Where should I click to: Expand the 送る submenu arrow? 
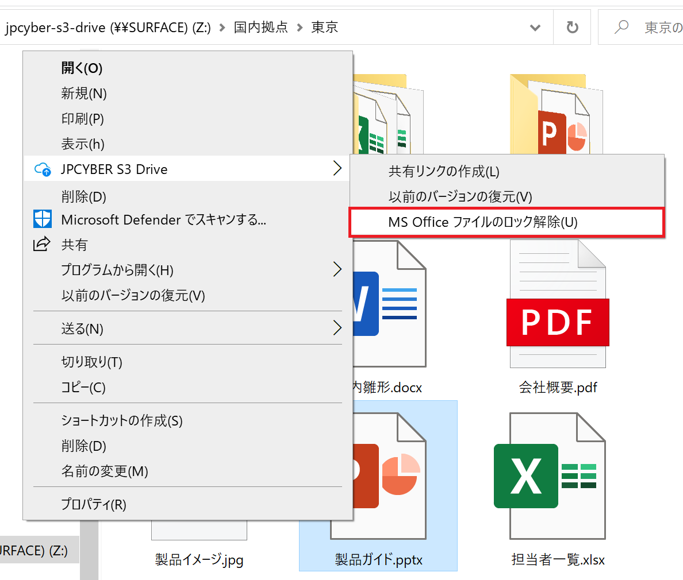337,328
